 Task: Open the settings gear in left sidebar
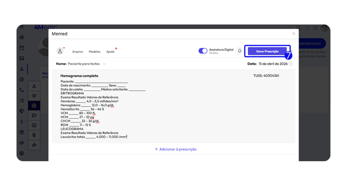[22, 153]
